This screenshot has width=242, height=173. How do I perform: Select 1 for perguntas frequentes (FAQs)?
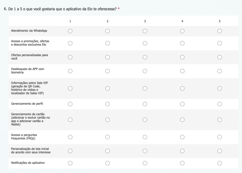70,137
